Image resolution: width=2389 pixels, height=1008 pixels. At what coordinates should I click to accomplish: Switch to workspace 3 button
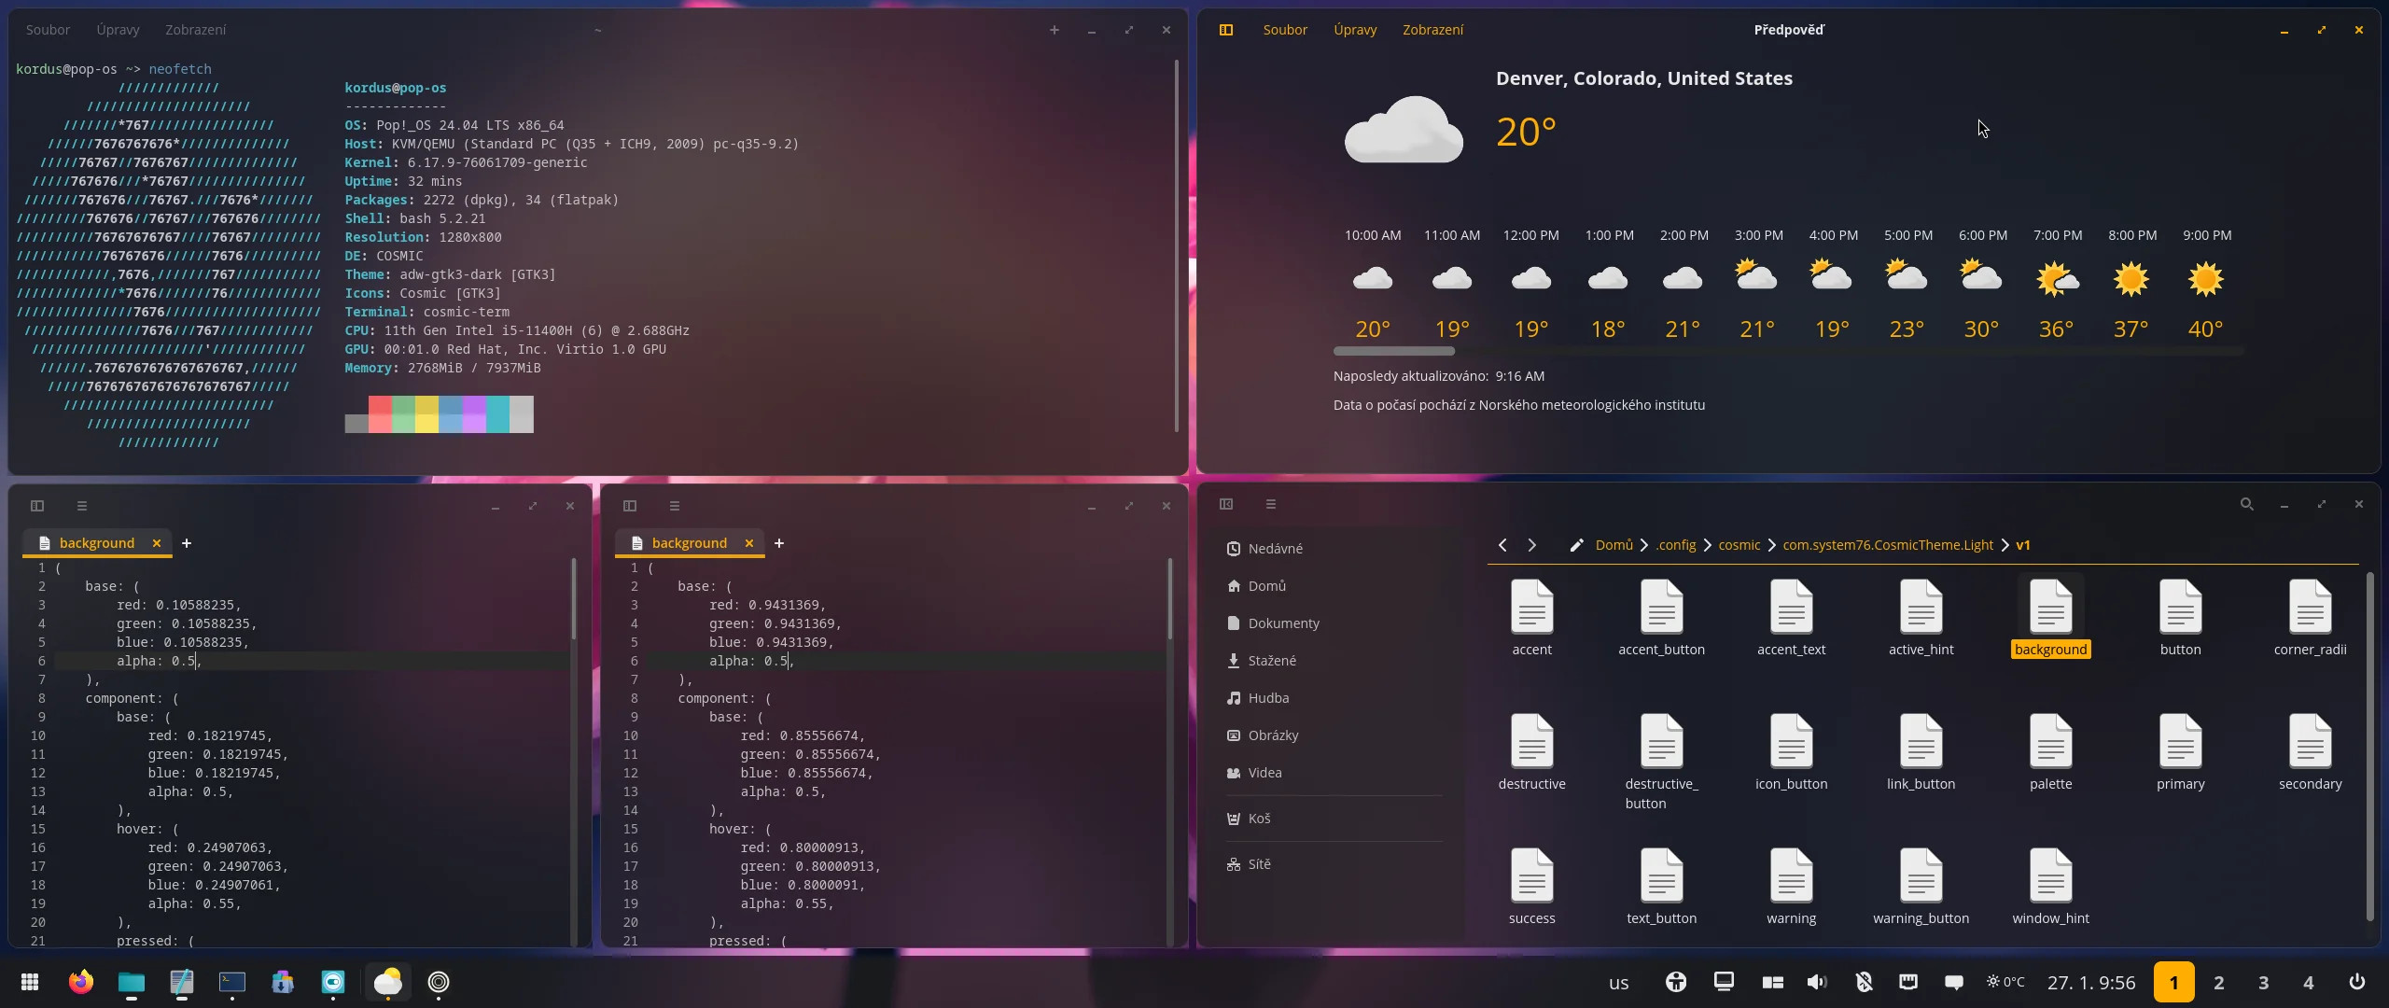click(2263, 982)
